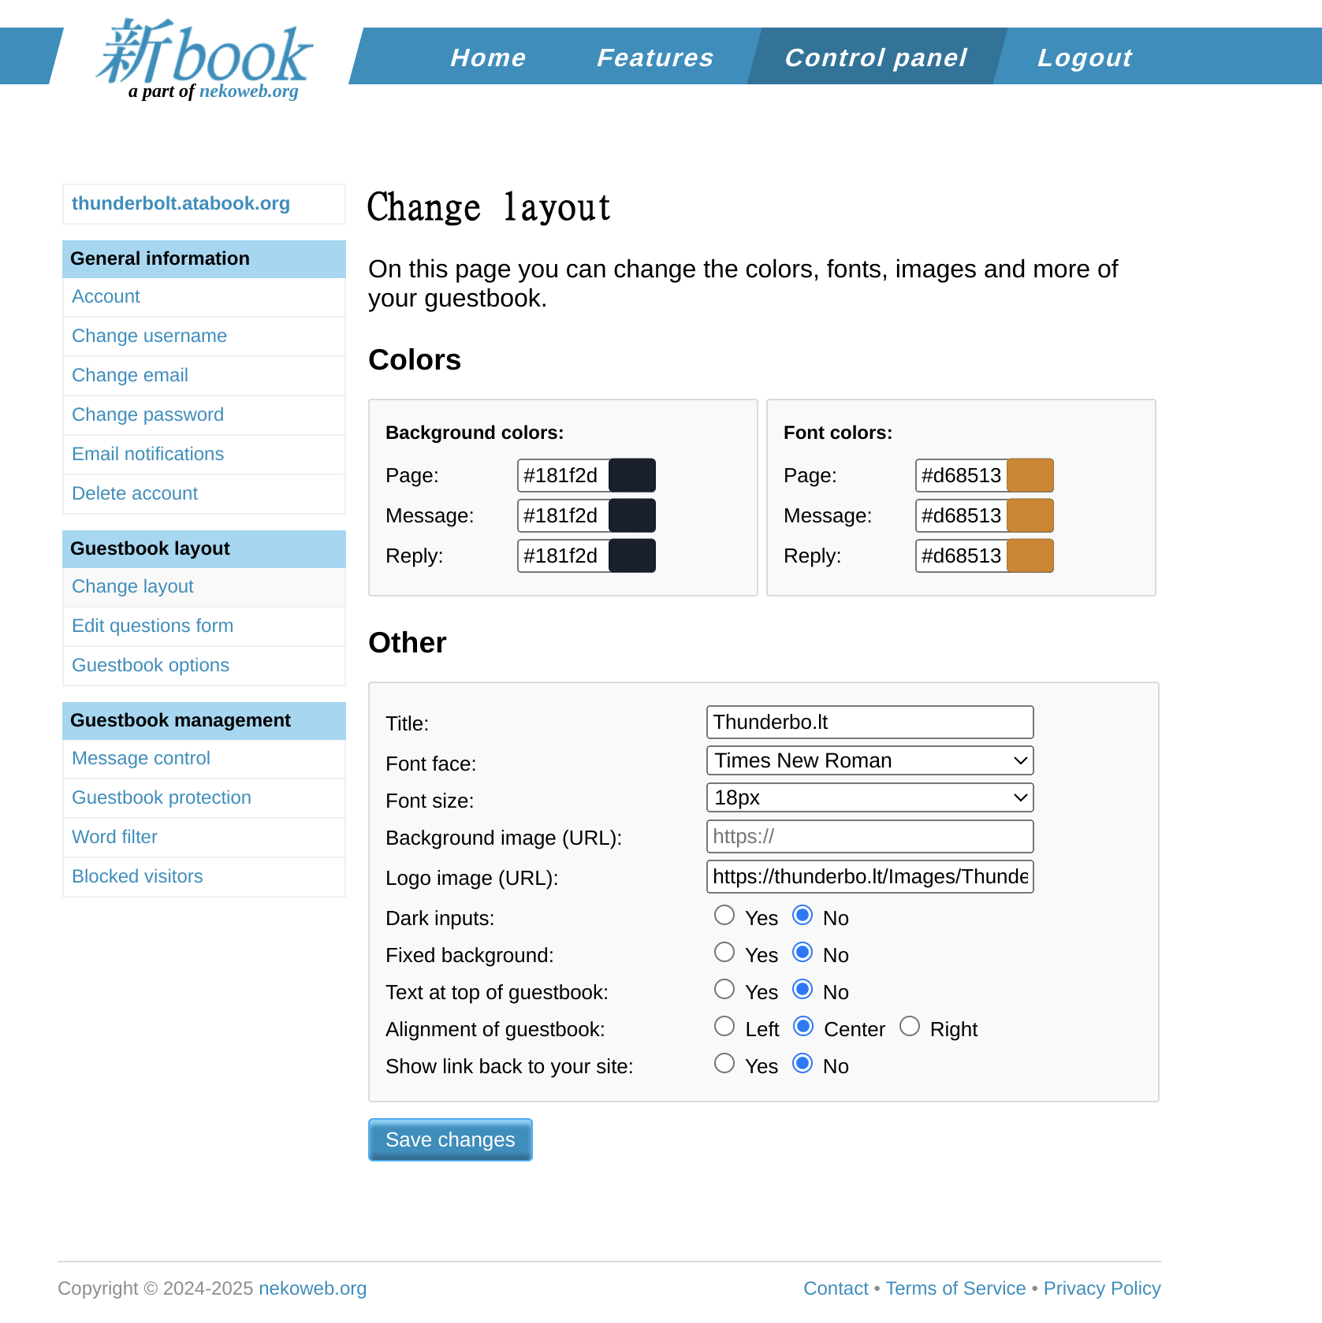
Task: Go to the Features tab
Action: click(x=654, y=58)
